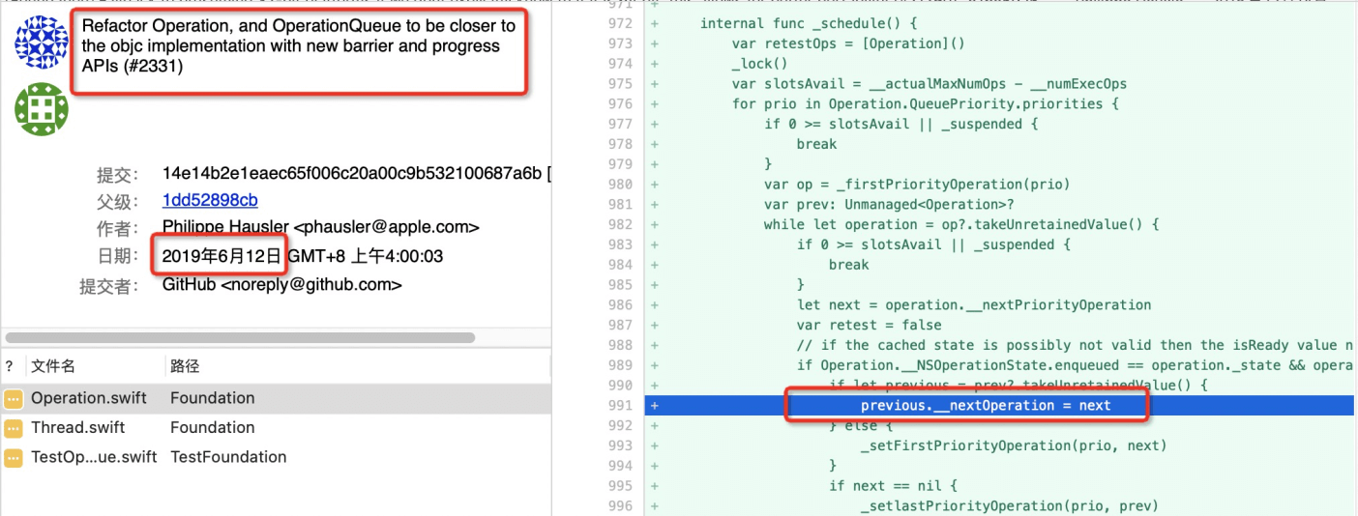Sort files by 文件名 column header
The width and height of the screenshot is (1358, 516).
pos(52,366)
